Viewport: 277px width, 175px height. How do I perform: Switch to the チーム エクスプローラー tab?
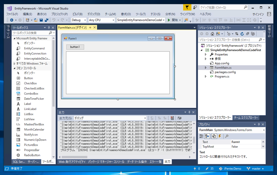click(x=246, y=118)
